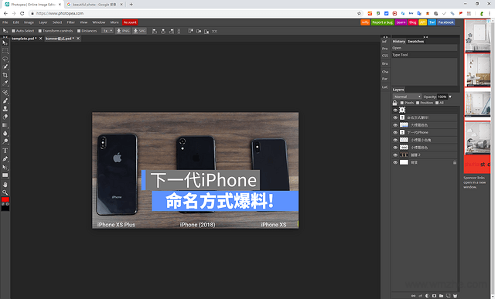
Task: Reload the page in browser
Action: tap(22, 13)
